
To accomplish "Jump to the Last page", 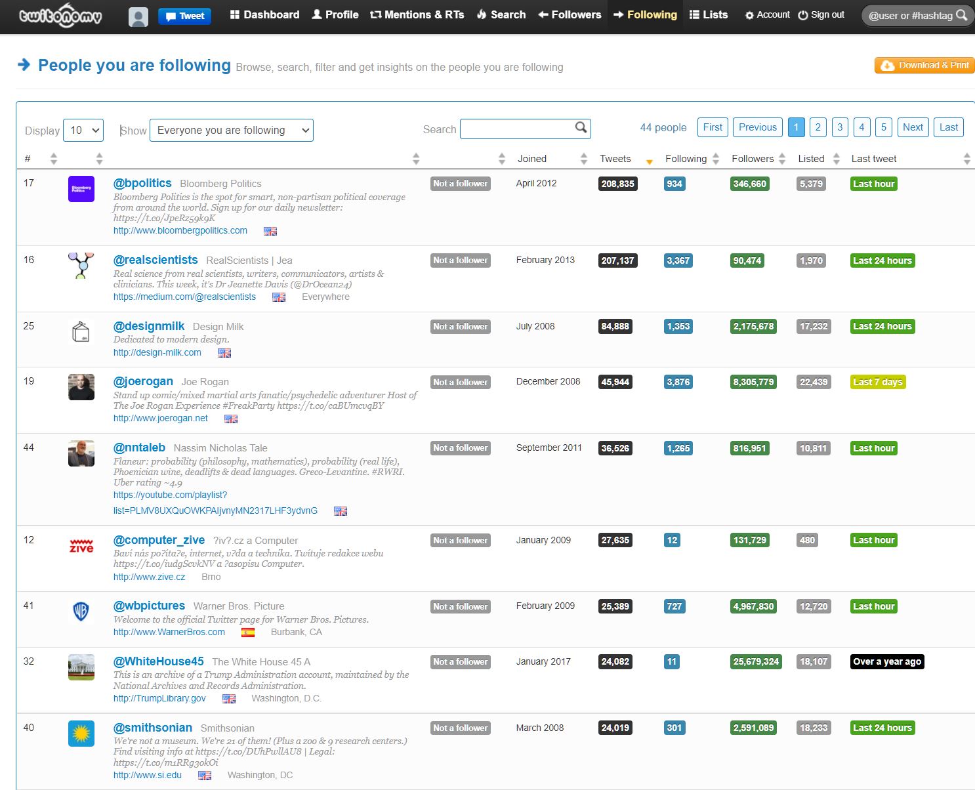I will (x=949, y=127).
